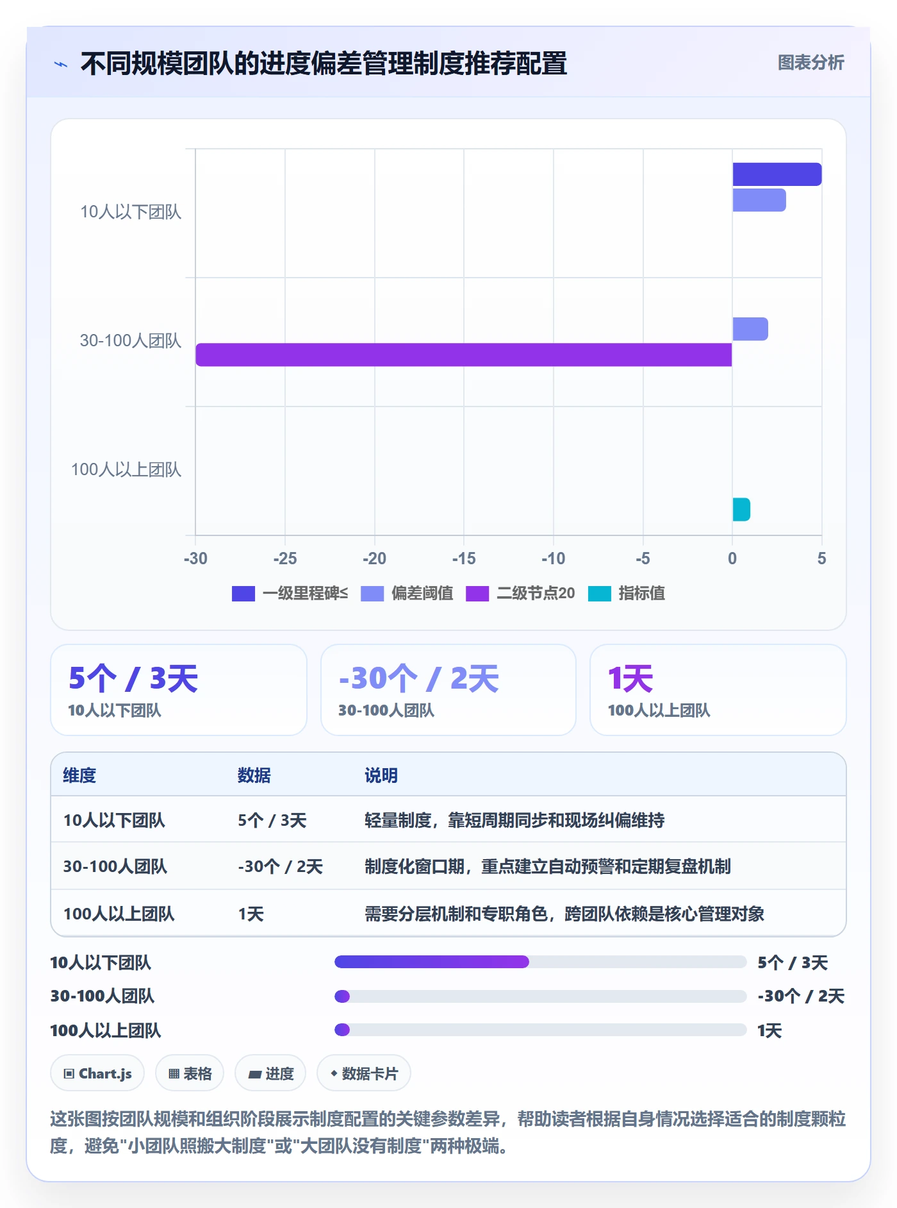The height and width of the screenshot is (1208, 897).
Task: Click the 10人以下团队 chart axis label
Action: (x=131, y=212)
